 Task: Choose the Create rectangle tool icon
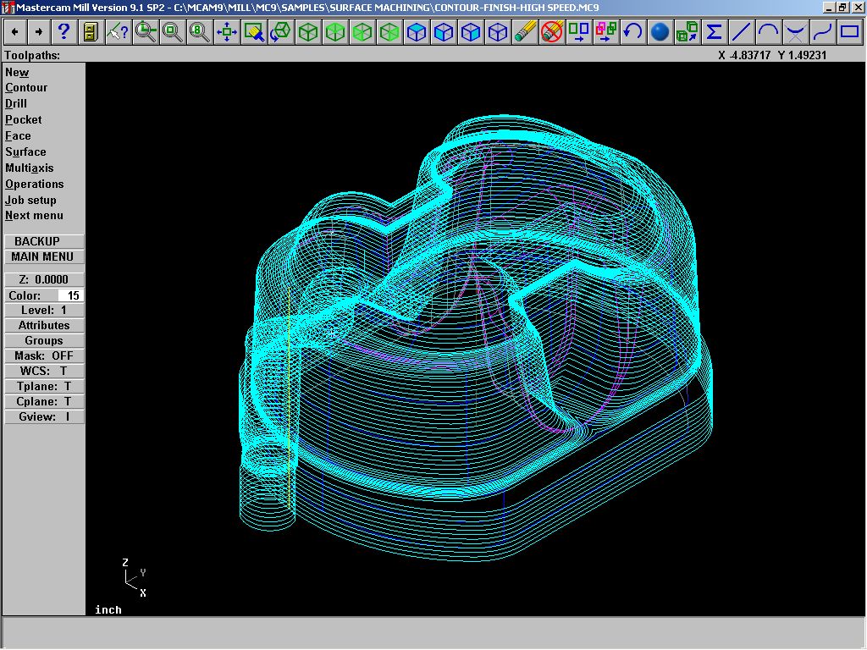[849, 33]
